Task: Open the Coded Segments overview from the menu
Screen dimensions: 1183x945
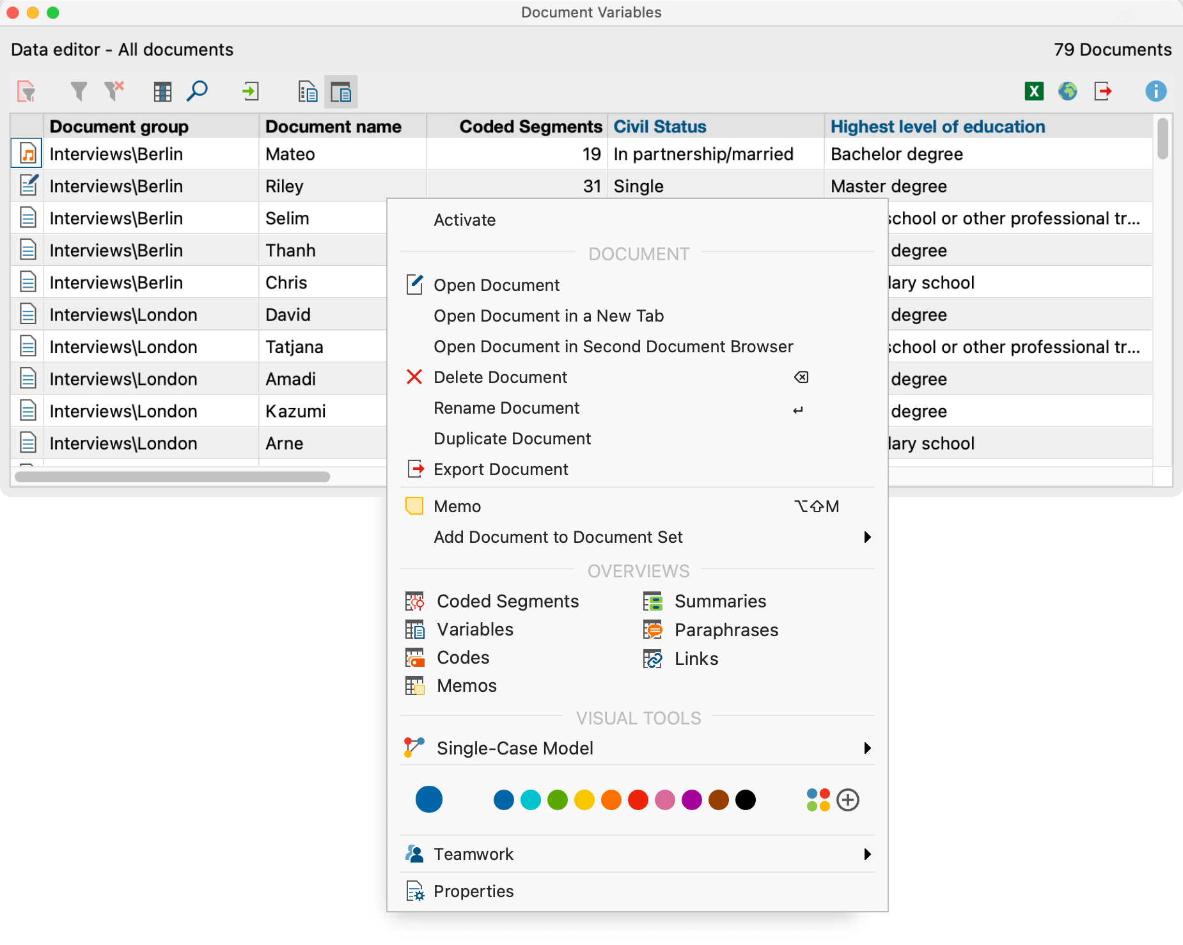Action: (x=507, y=601)
